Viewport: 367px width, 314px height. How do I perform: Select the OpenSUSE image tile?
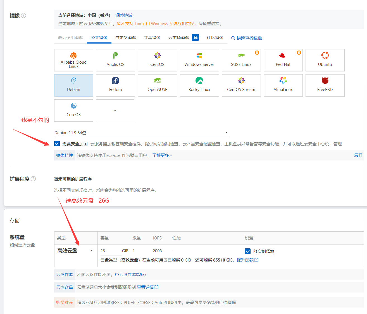158,85
